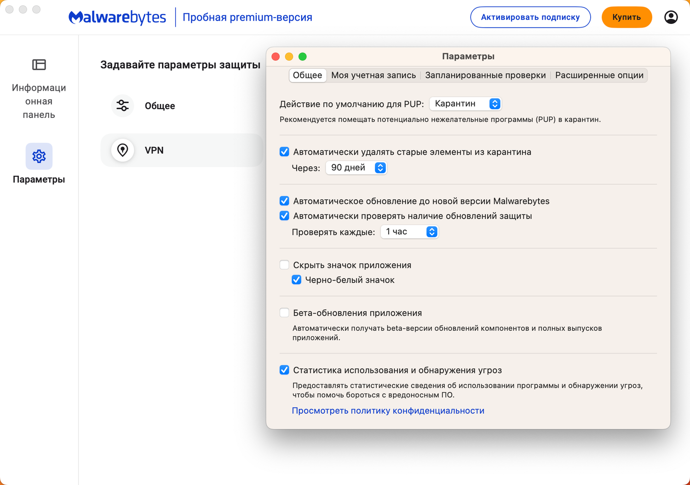Enable Бета-обновления приложения checkbox
The width and height of the screenshot is (690, 485).
pos(284,313)
